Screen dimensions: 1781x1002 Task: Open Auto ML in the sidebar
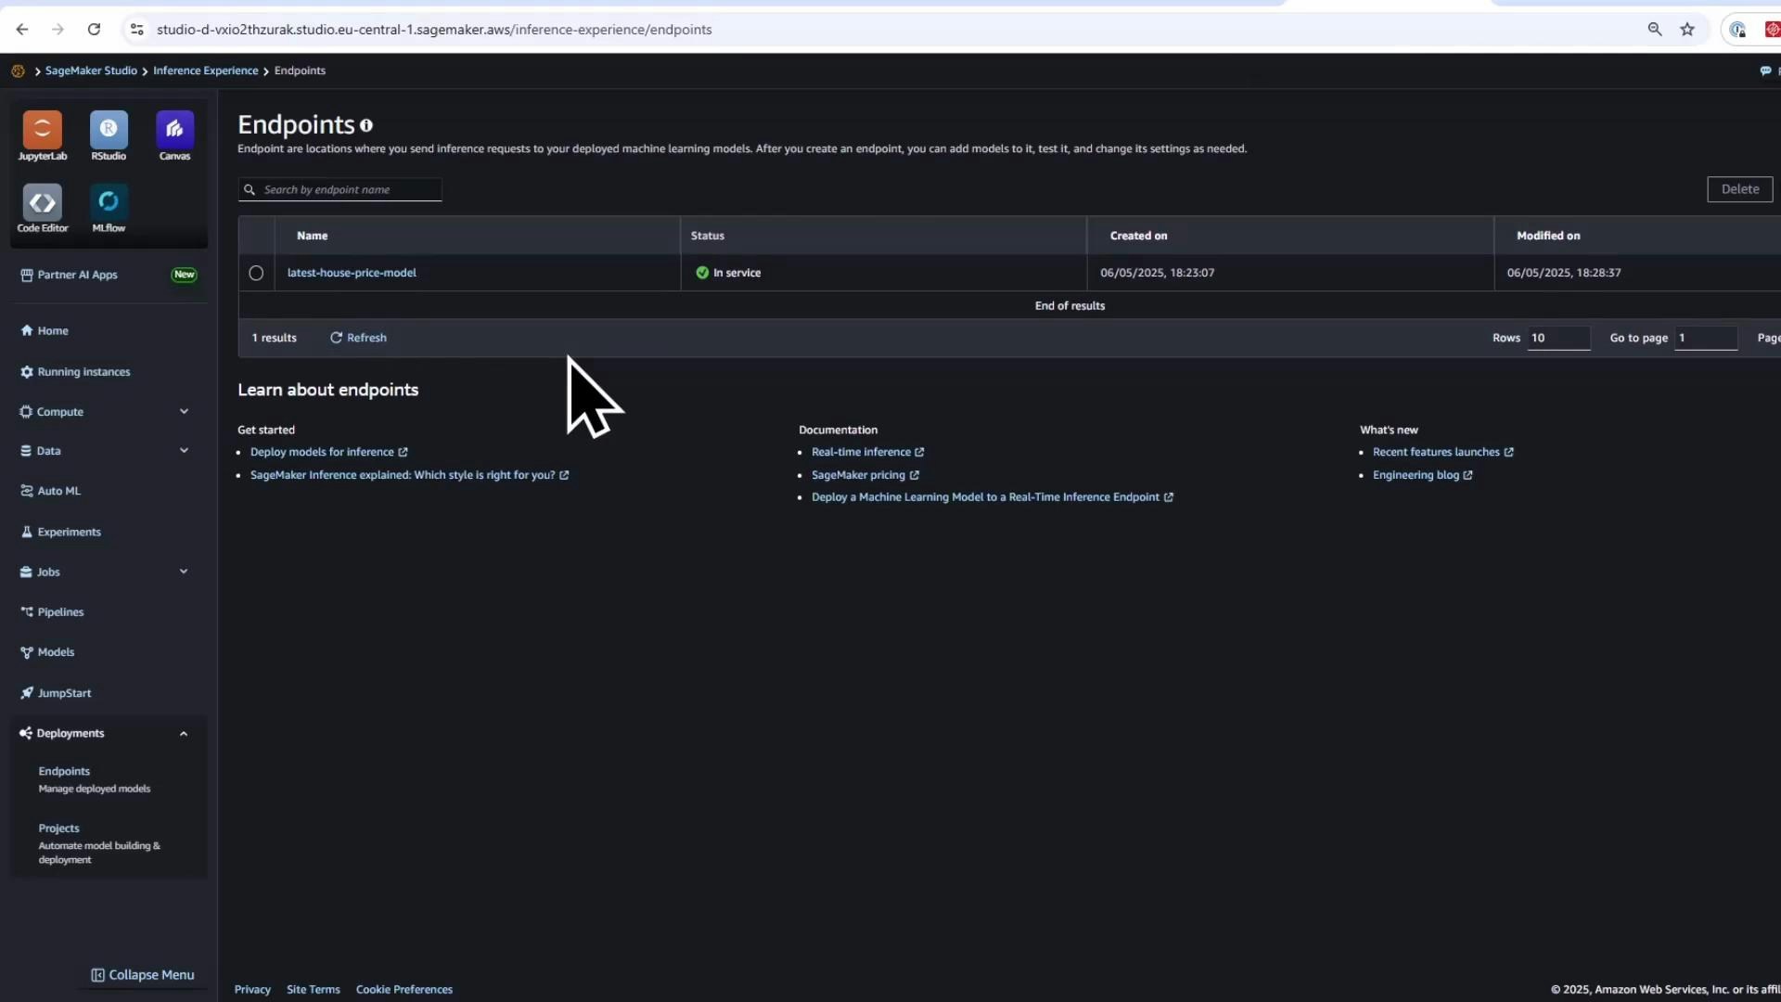(50, 492)
